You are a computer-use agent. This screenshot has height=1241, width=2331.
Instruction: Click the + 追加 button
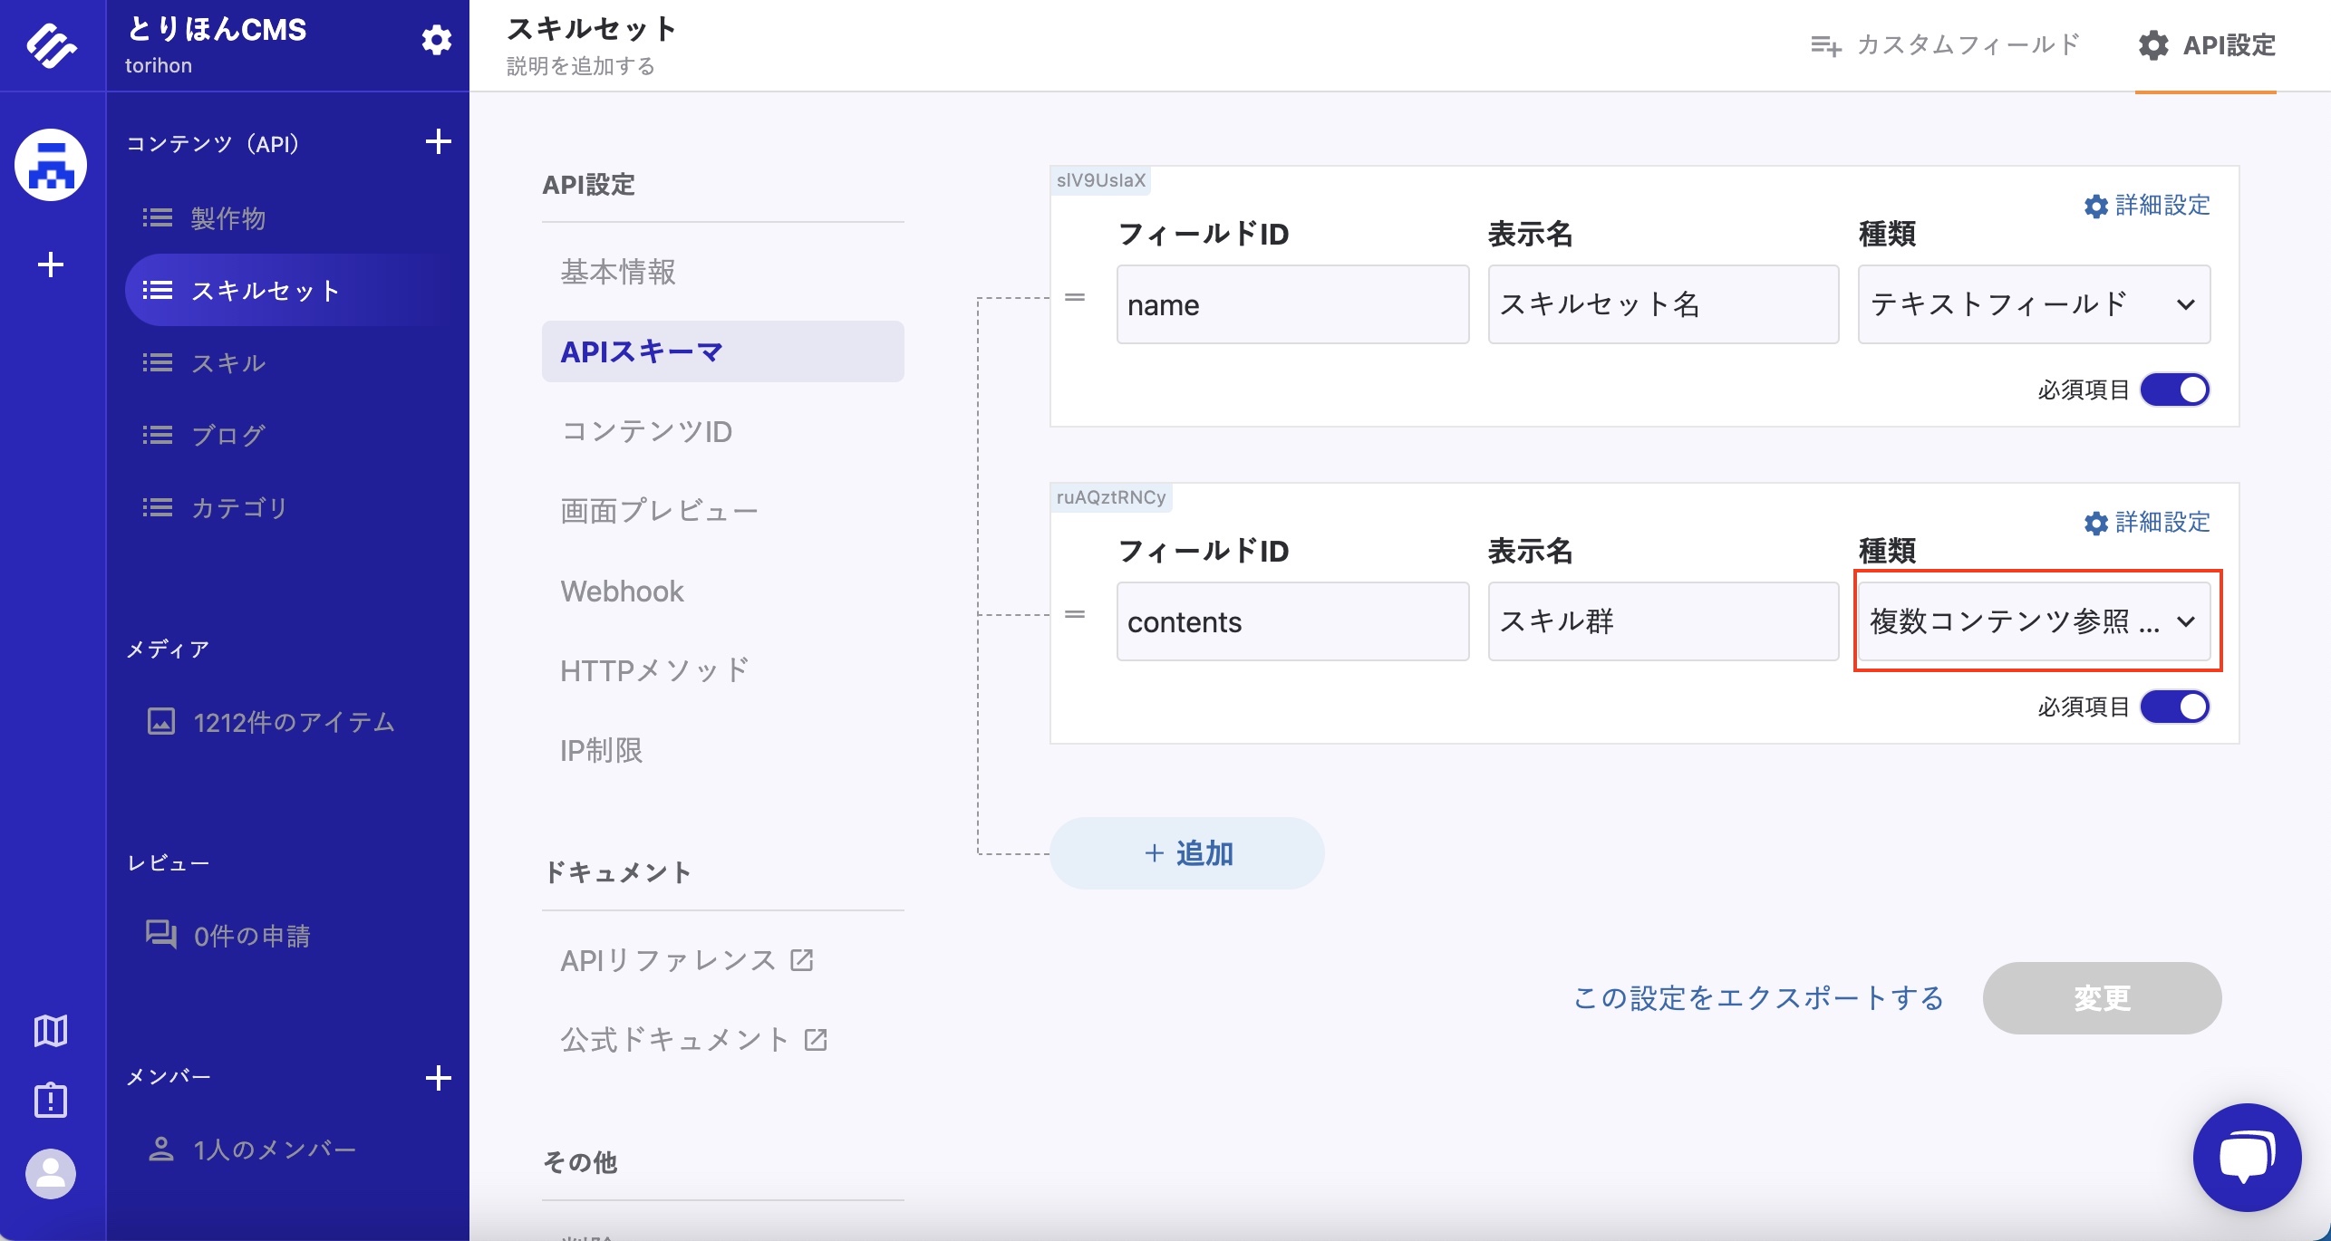(x=1186, y=853)
